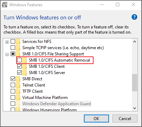Open the blue help question mark icon

tap(134, 17)
